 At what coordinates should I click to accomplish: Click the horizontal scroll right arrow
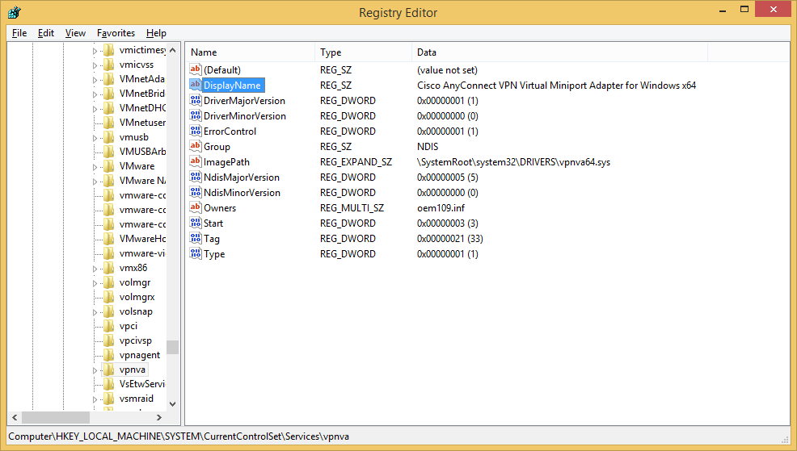click(159, 417)
